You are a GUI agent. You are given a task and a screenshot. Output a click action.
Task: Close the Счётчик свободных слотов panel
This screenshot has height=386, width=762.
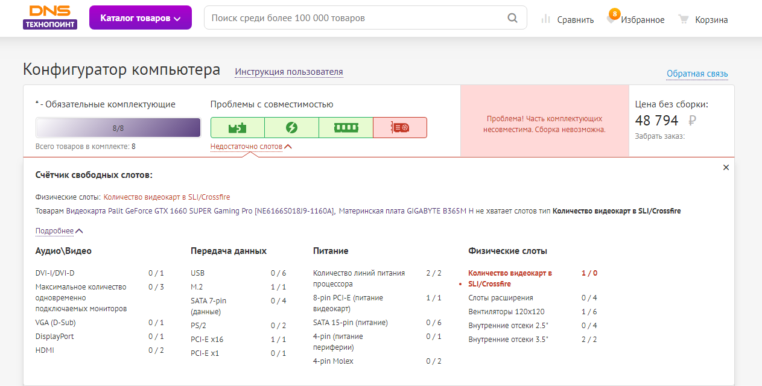(x=726, y=168)
